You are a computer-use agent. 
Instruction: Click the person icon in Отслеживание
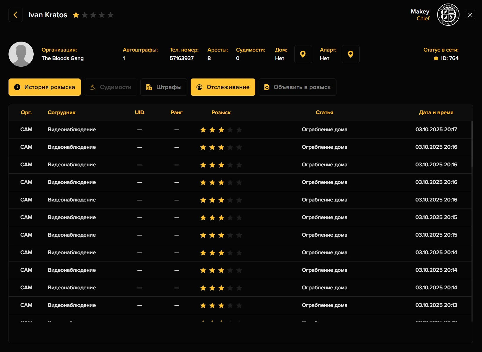pyautogui.click(x=199, y=87)
